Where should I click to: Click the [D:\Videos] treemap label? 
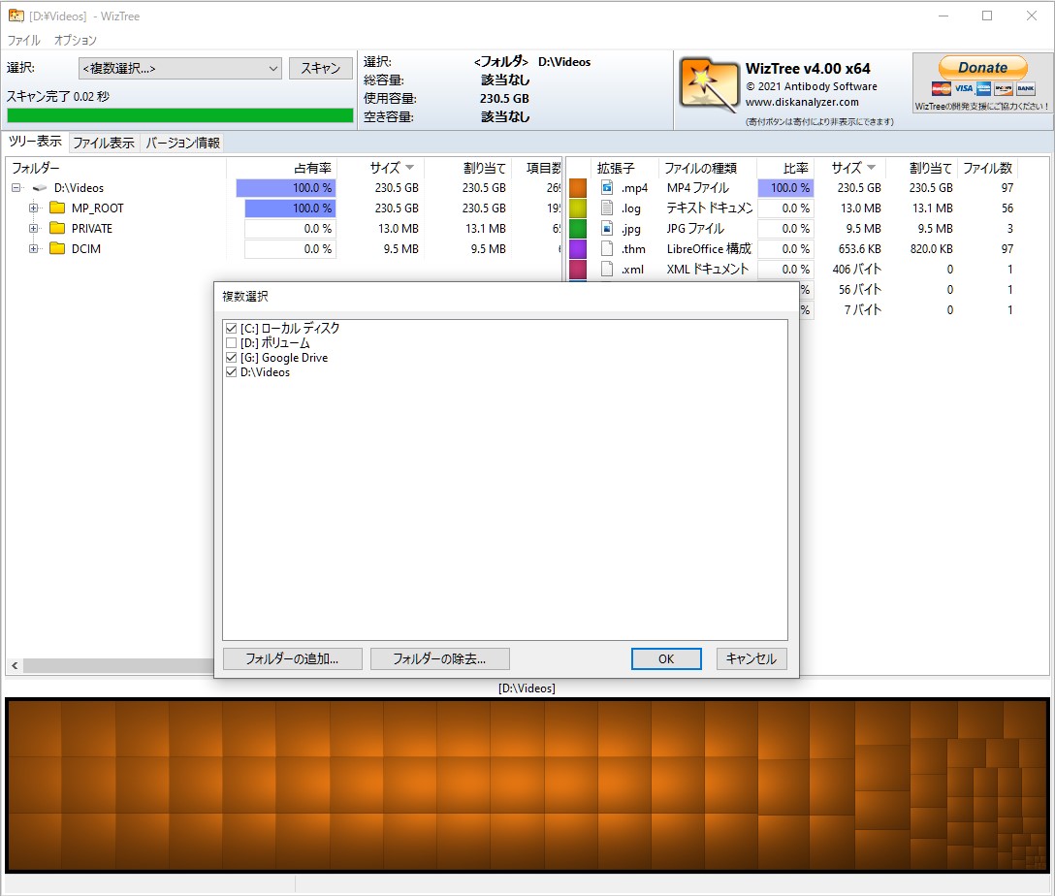click(527, 688)
